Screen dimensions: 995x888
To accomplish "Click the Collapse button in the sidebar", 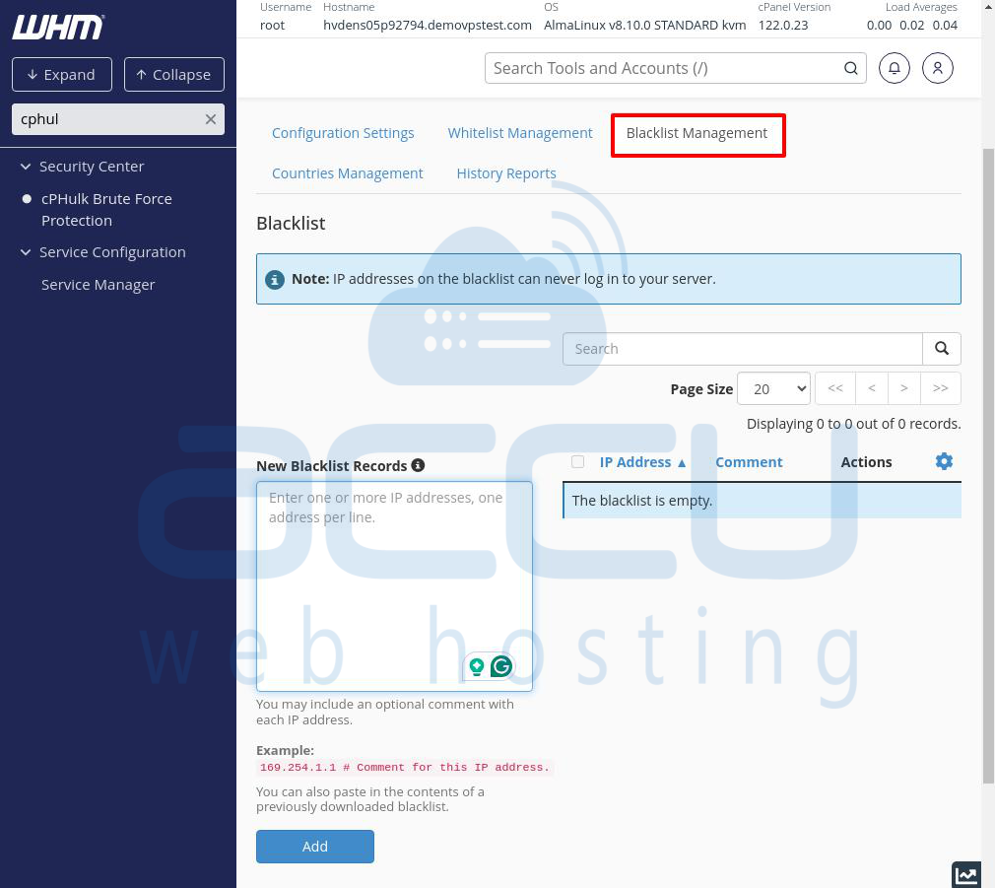I will 173,74.
